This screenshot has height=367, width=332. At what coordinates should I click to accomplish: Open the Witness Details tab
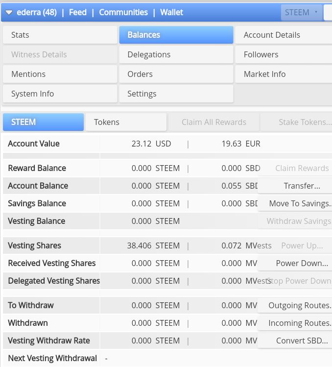point(60,54)
